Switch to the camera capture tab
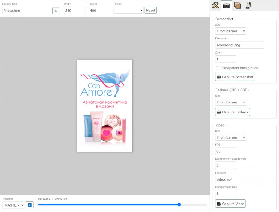The width and height of the screenshot is (279, 212). coord(226,6)
